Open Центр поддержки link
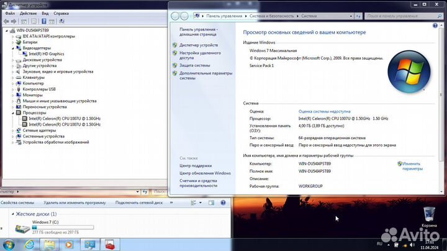This screenshot has width=447, height=251. pyautogui.click(x=196, y=166)
